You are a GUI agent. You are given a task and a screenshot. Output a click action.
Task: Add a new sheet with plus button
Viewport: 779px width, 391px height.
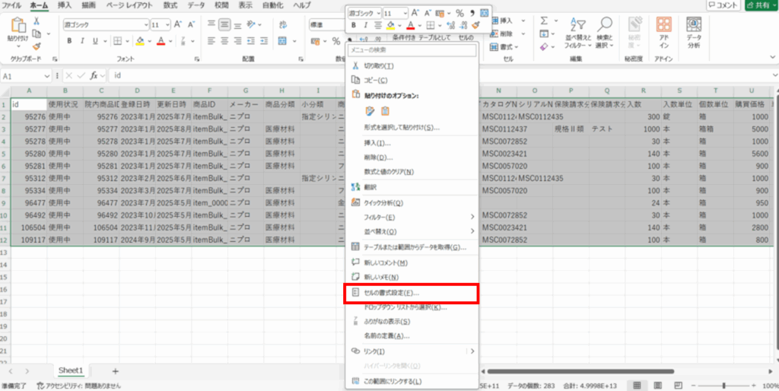(x=116, y=371)
